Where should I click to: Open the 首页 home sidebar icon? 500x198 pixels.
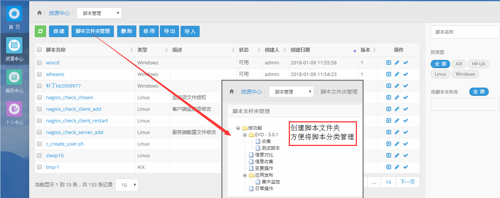click(14, 14)
